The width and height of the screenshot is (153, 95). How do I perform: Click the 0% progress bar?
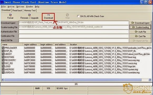(76, 84)
